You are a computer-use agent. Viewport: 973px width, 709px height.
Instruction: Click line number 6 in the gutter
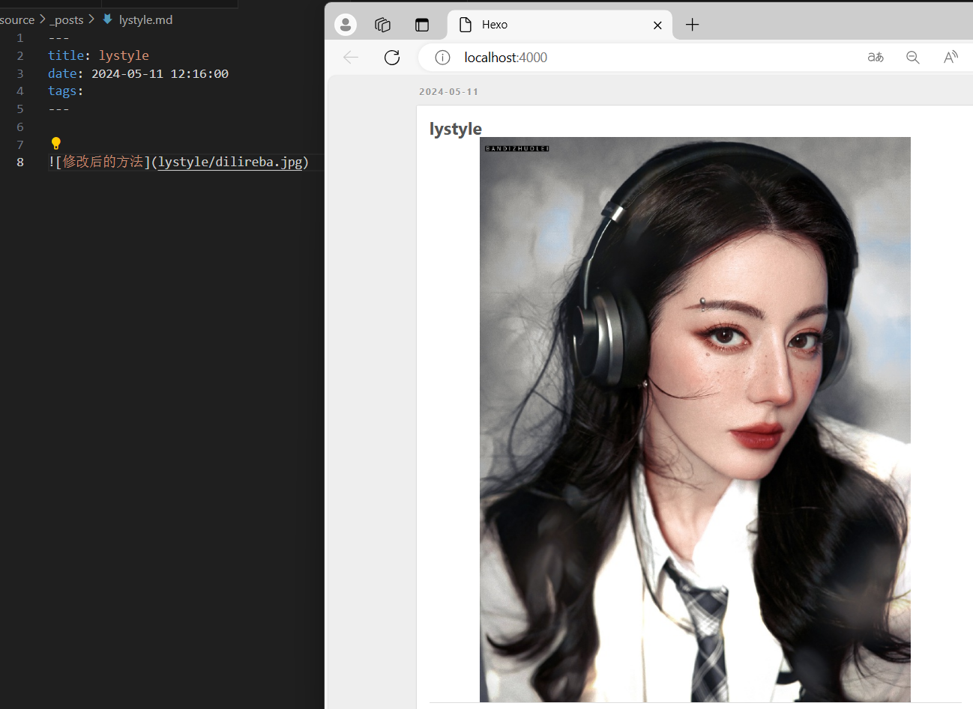tap(20, 127)
